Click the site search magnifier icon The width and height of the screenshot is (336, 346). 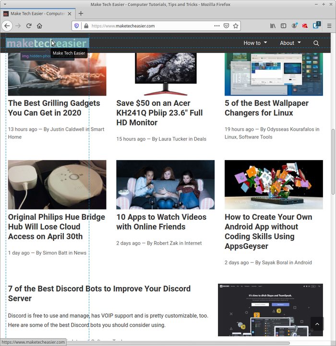[x=316, y=43]
